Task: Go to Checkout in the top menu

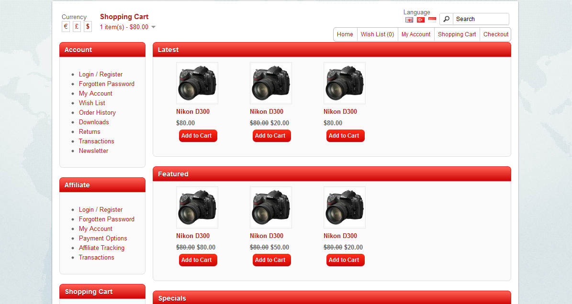Action: pyautogui.click(x=496, y=34)
